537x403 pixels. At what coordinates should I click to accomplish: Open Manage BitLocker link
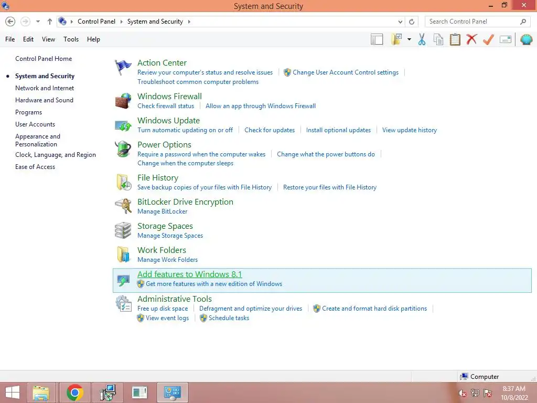[163, 211]
